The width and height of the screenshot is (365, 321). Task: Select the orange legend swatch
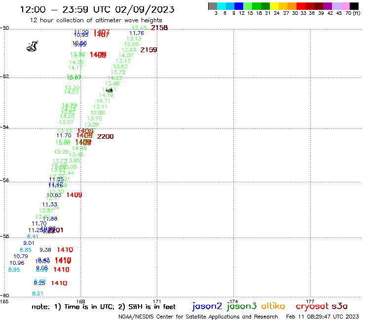point(292,6)
